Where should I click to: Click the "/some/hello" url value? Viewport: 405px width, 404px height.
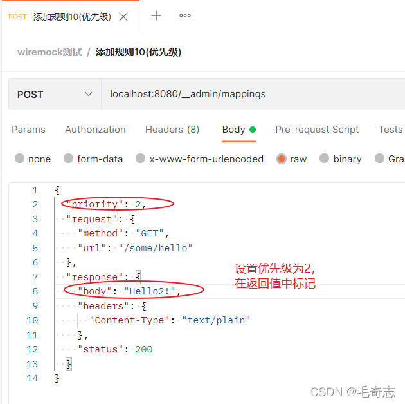[156, 248]
